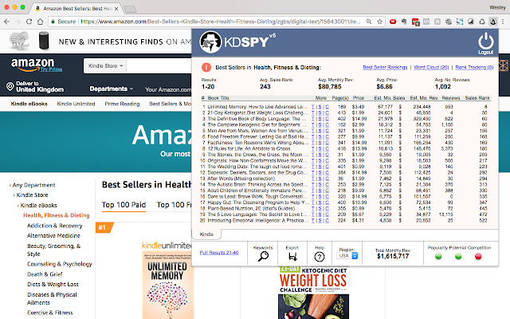Screen dimensions: 510x319
Task: Click the green Popularity indicator dot
Action: pos(438,257)
